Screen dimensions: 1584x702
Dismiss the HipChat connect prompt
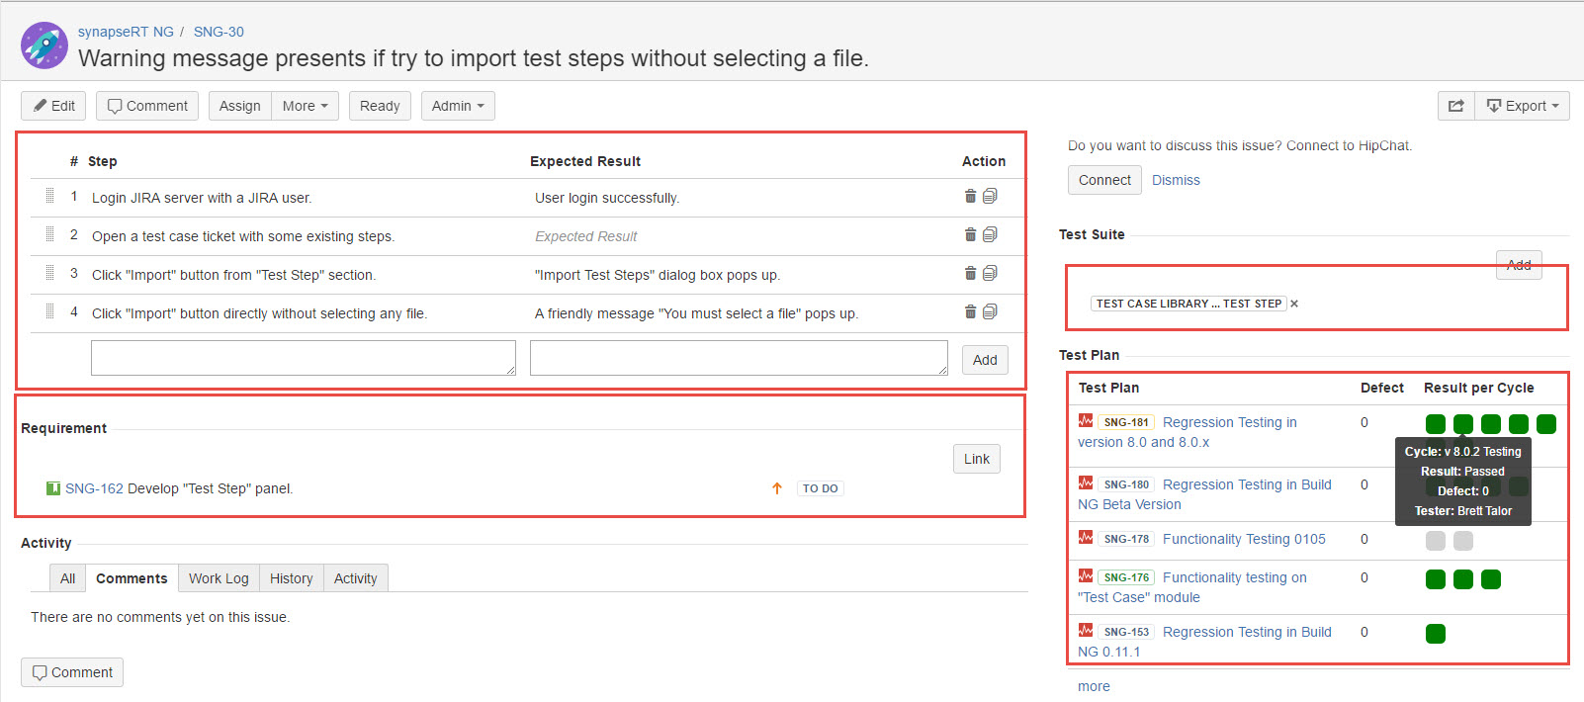1176,180
